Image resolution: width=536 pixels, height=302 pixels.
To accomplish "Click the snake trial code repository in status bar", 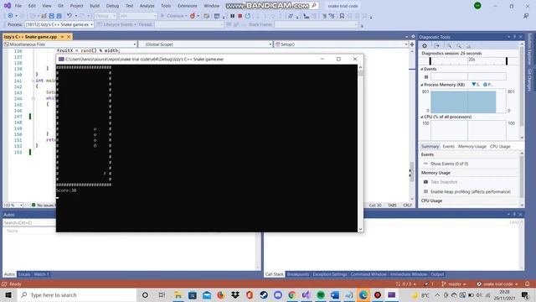I will point(497,284).
